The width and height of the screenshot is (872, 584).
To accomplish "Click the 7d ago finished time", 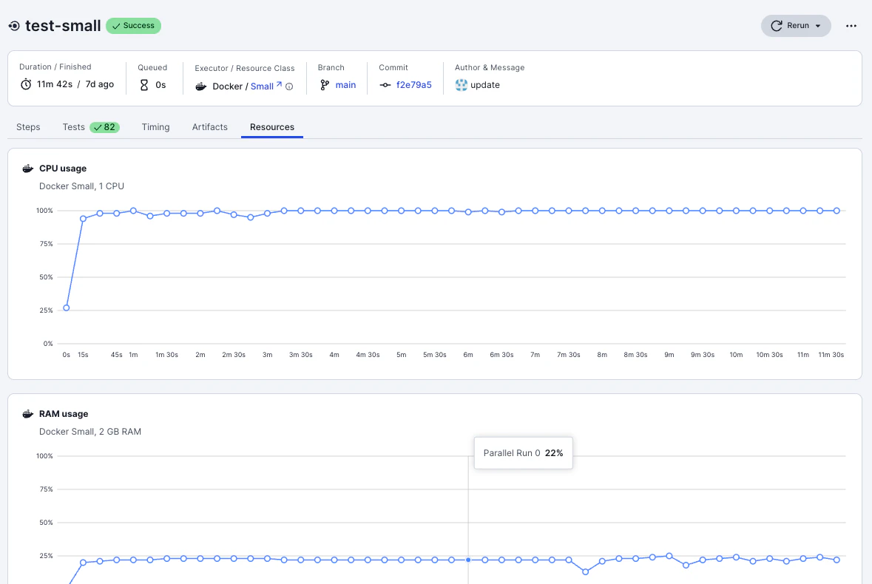I will tap(100, 84).
